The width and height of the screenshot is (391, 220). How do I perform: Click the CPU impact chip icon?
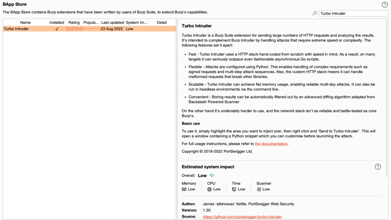[209, 189]
